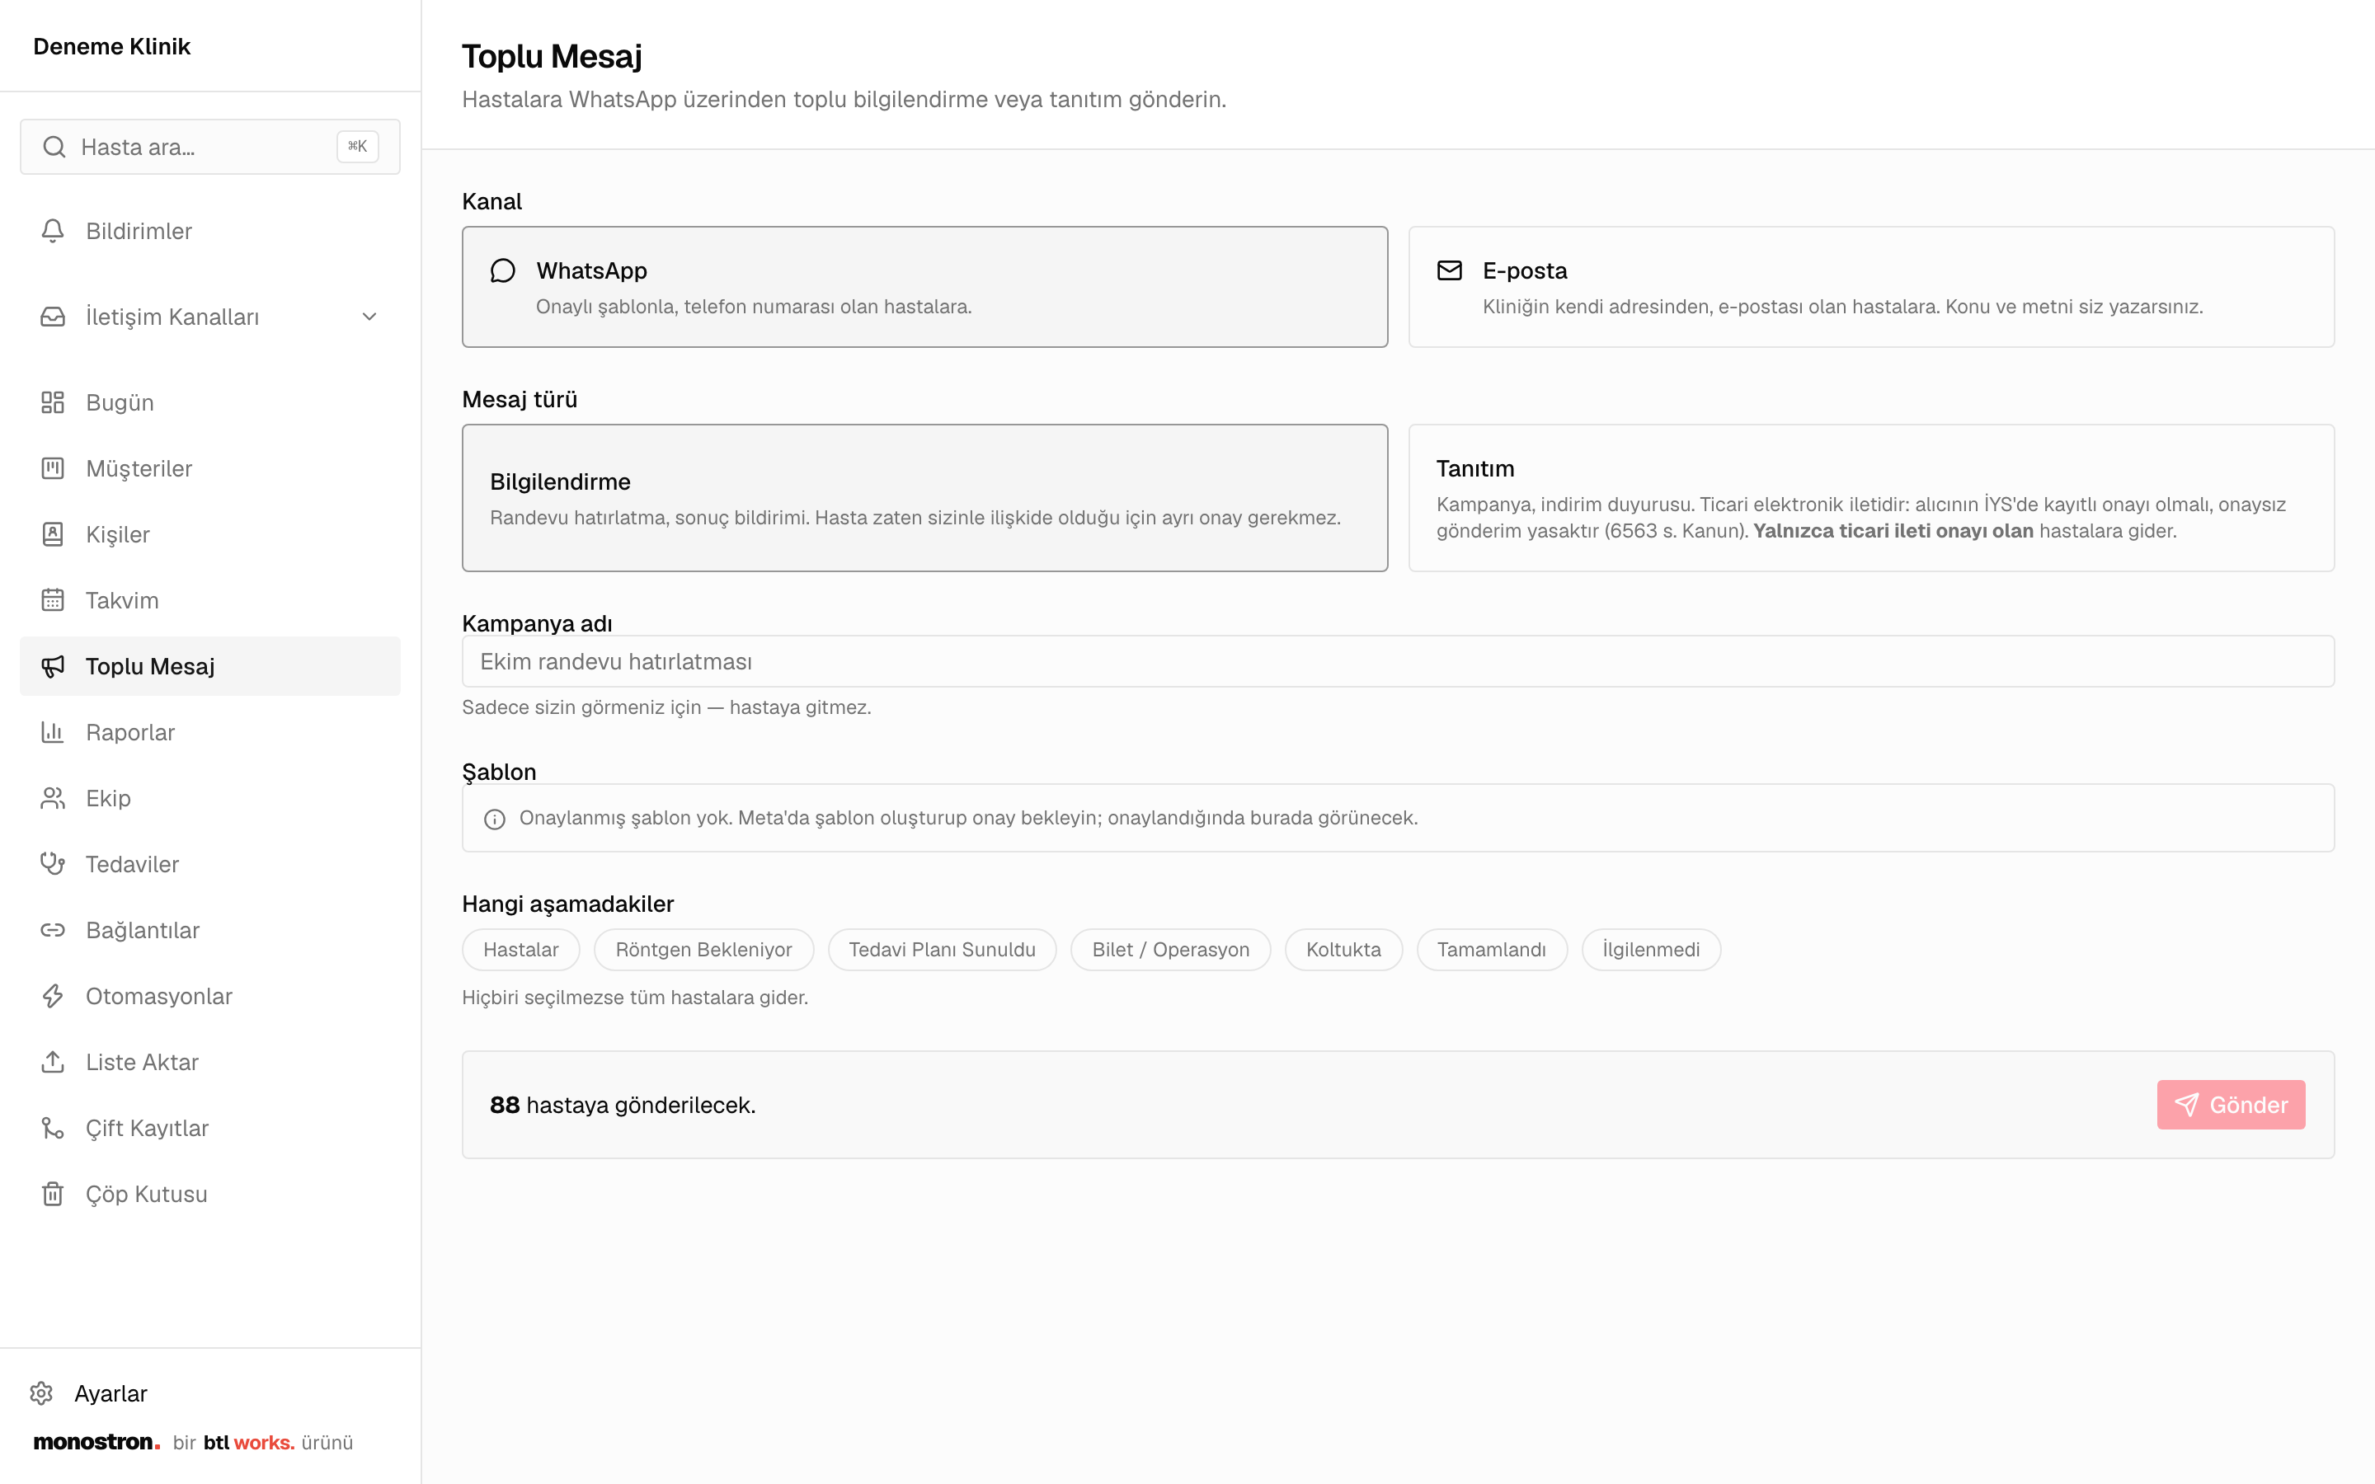
Task: Open Ayarlar settings link
Action: (x=111, y=1392)
